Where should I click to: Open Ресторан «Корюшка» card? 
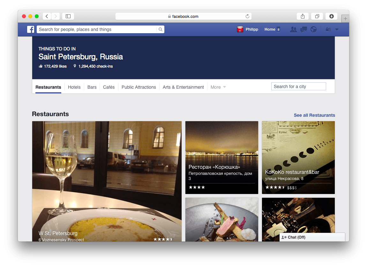pos(222,158)
